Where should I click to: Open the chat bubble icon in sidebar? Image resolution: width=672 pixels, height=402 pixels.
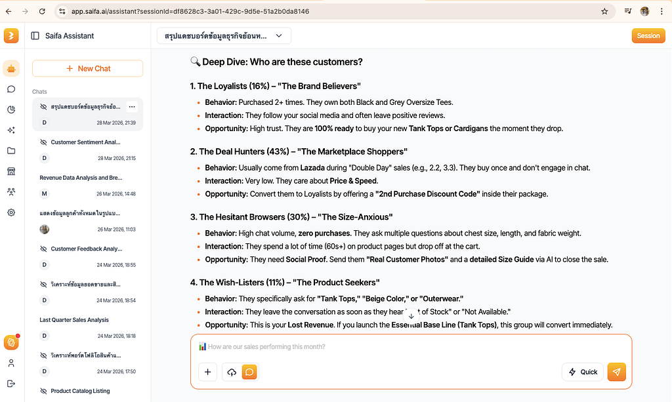tap(11, 89)
